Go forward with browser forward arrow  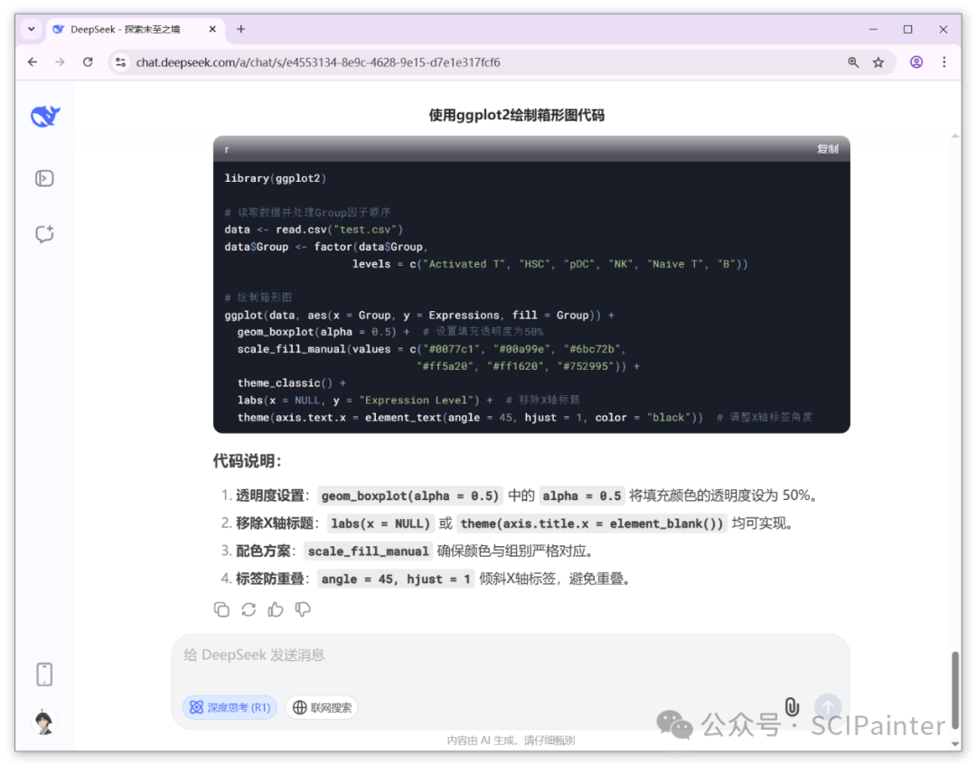click(x=60, y=62)
